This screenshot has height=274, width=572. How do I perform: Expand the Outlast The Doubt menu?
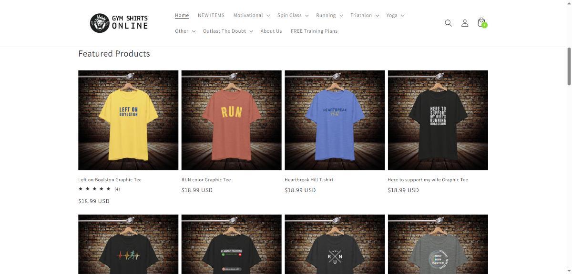228,31
